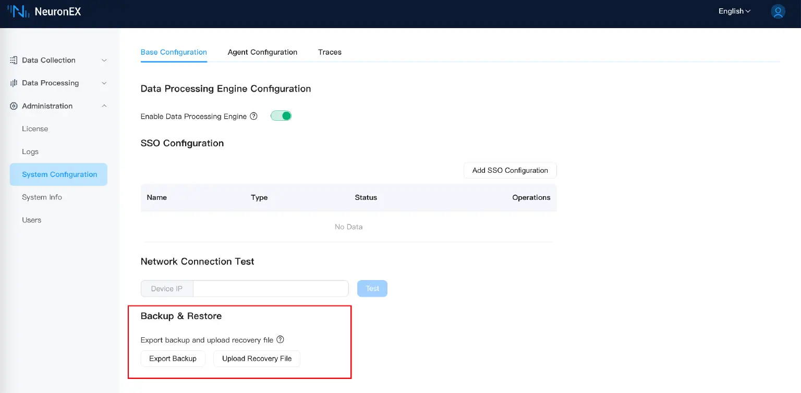Open the English language dropdown
The height and width of the screenshot is (393, 801).
coord(734,11)
